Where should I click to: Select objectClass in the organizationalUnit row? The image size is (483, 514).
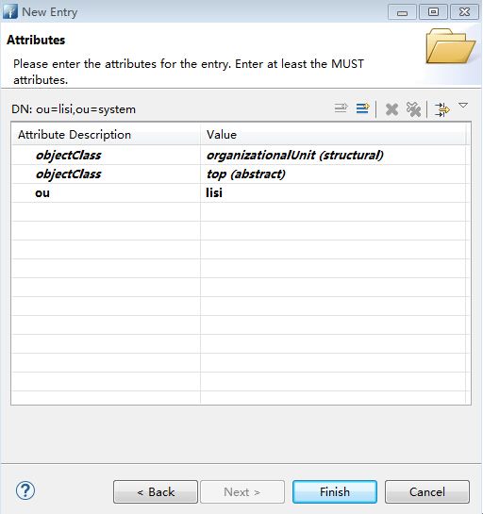click(106, 155)
